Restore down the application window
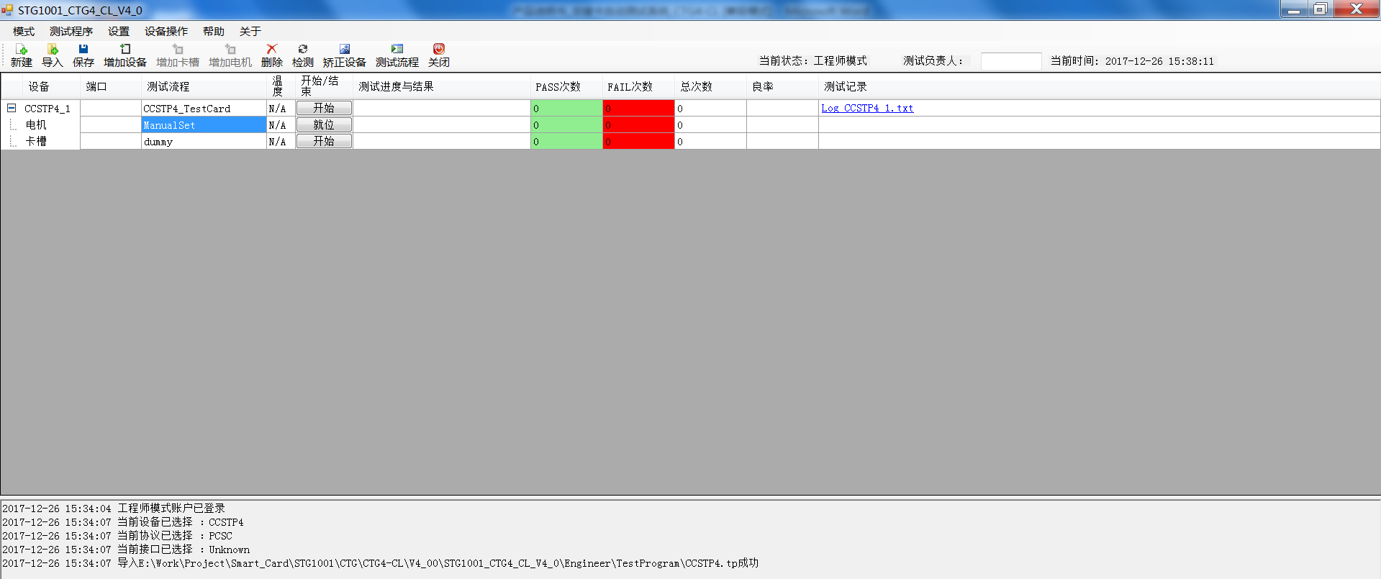 coord(1320,9)
